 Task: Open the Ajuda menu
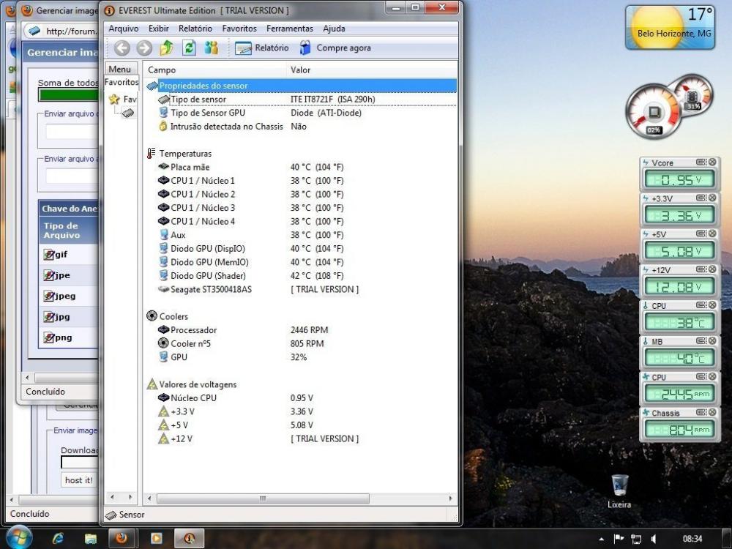(x=334, y=29)
